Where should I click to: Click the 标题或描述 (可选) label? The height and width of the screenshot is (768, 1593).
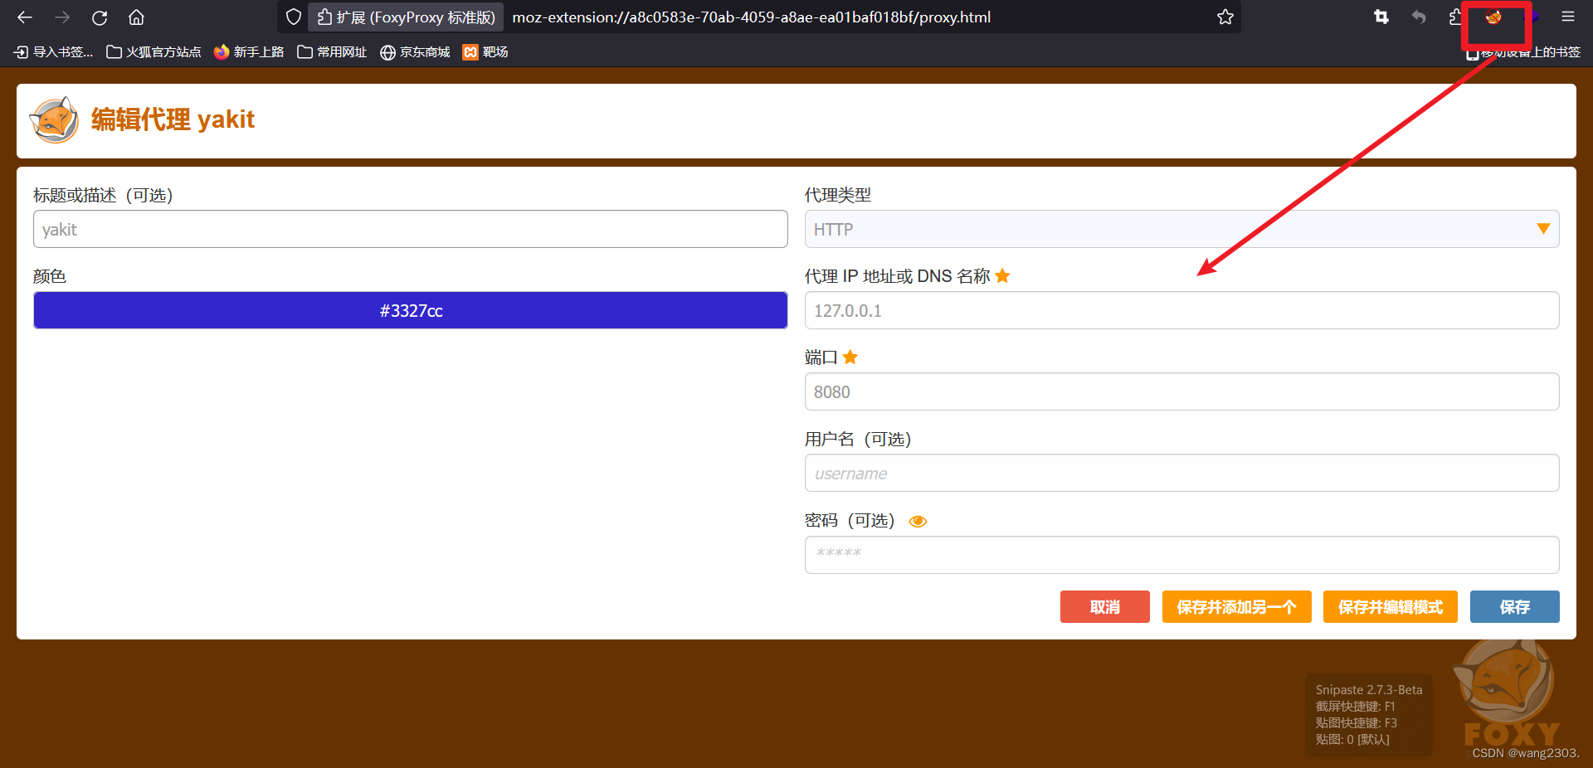[103, 195]
